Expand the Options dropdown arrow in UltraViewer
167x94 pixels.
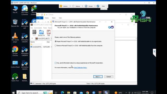tap(82, 6)
